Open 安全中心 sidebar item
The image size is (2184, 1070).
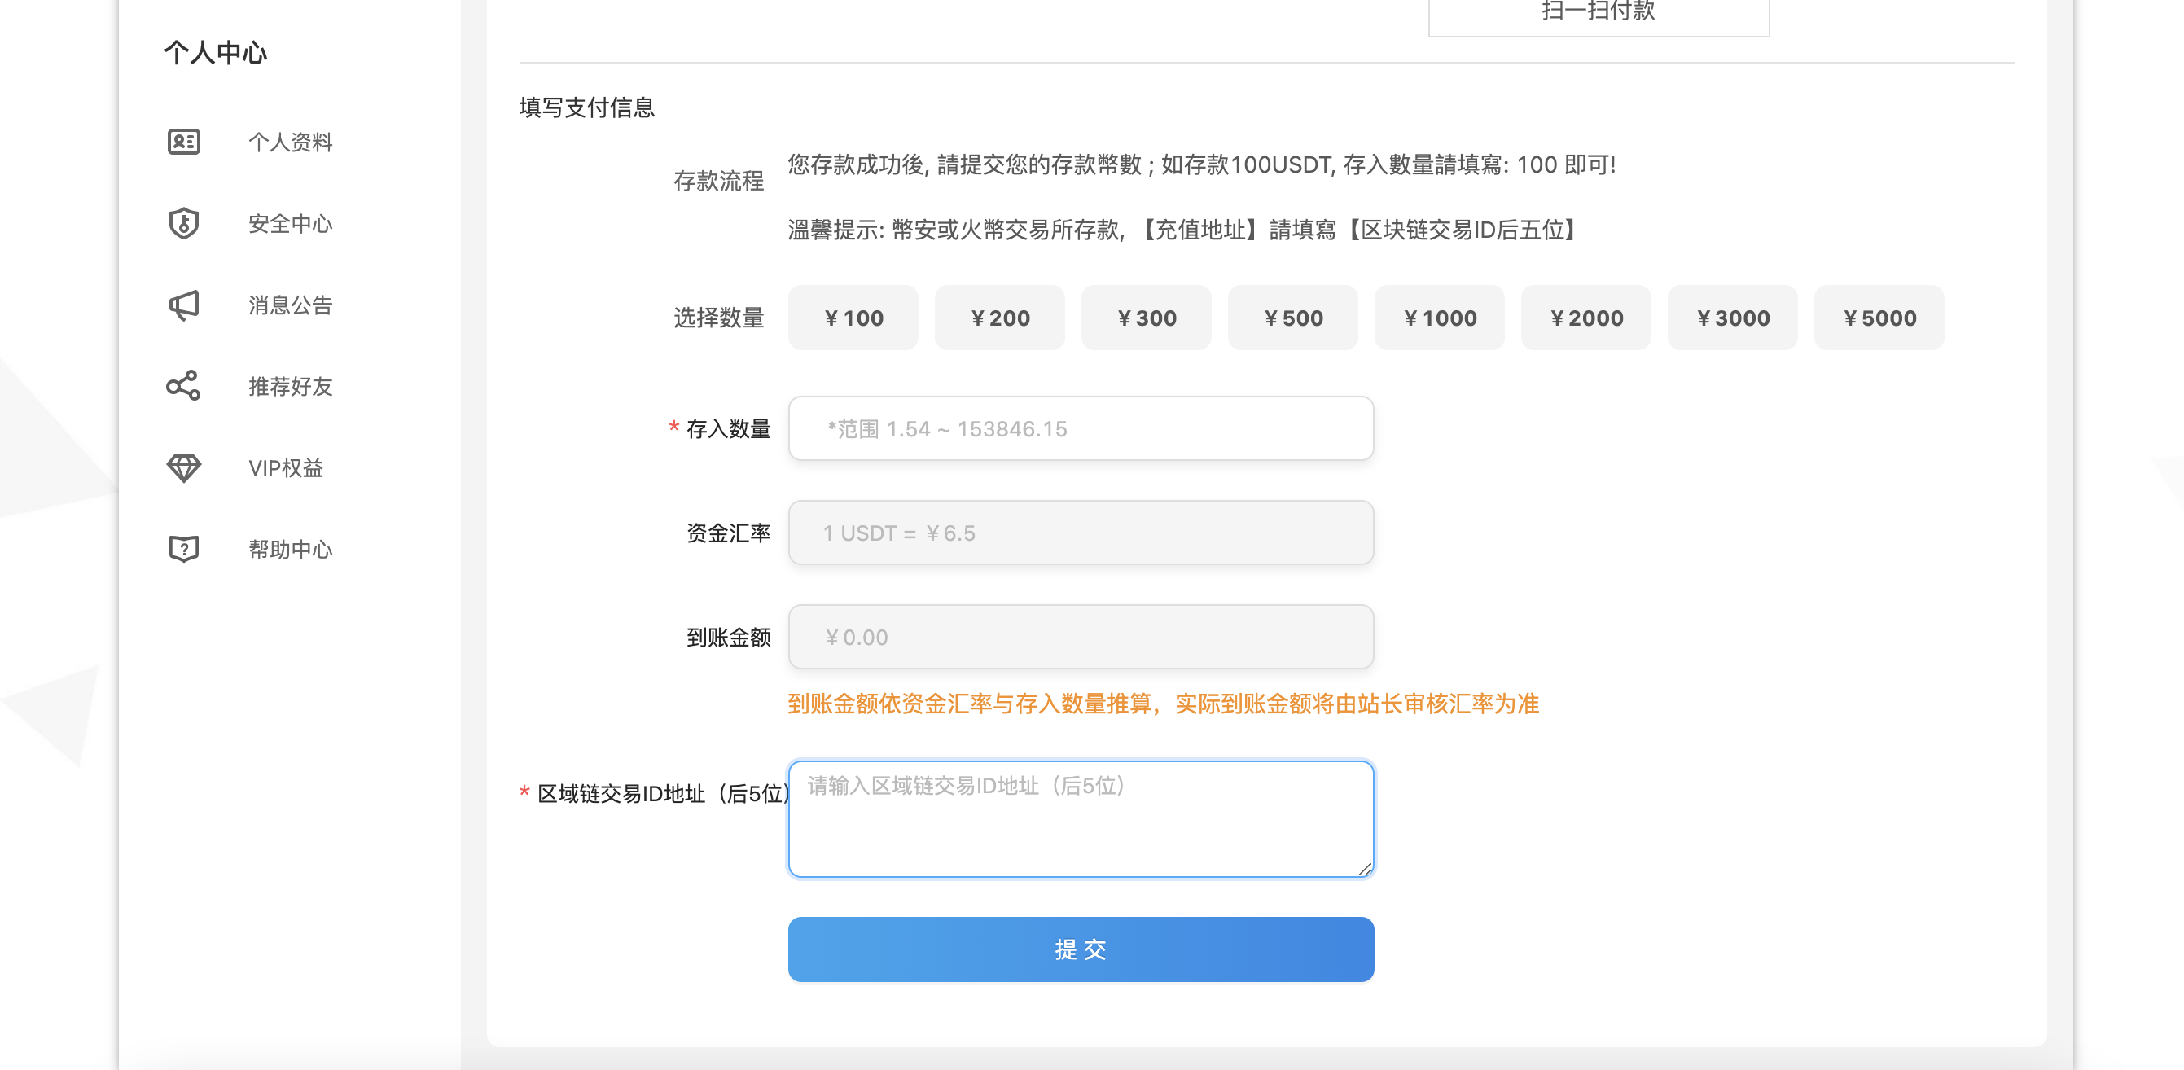tap(290, 223)
